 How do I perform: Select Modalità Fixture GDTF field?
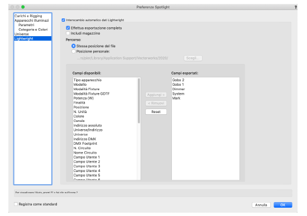click(105, 94)
